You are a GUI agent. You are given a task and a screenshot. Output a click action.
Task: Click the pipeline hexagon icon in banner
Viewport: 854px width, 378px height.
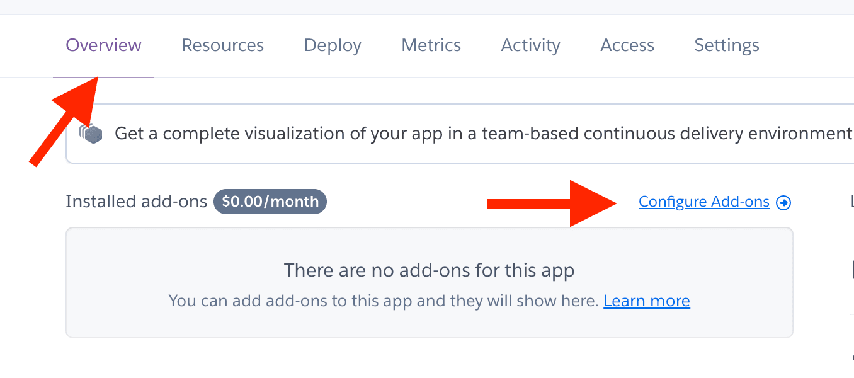pyautogui.click(x=91, y=134)
